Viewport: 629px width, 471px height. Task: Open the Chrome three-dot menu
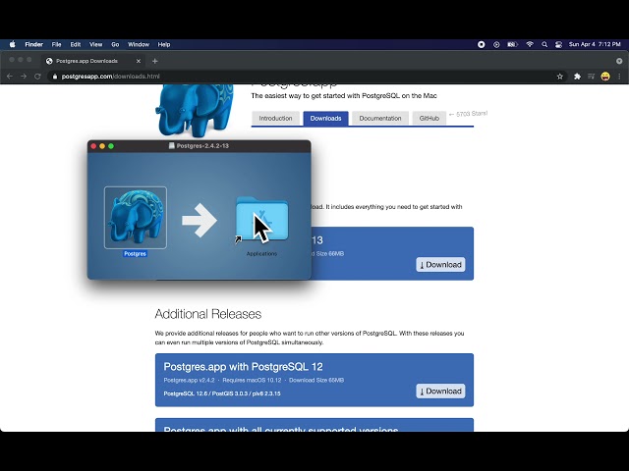[x=619, y=77]
